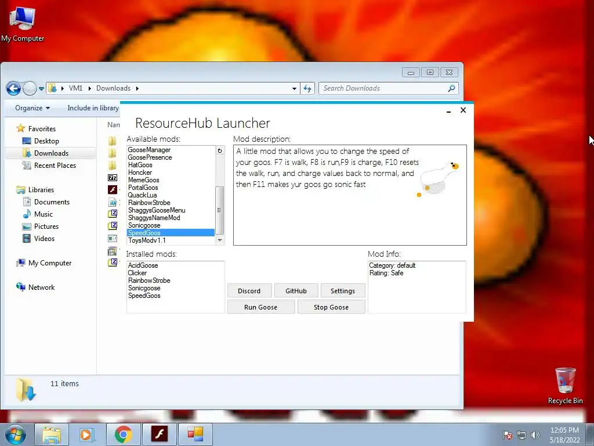The width and height of the screenshot is (594, 446).
Task: Open recent pages dropdown beside forward button
Action: pyautogui.click(x=41, y=88)
